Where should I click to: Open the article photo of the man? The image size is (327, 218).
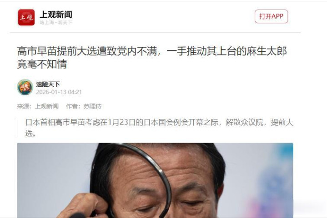tap(155, 180)
